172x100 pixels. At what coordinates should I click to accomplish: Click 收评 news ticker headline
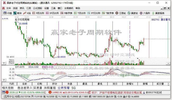[117, 92]
